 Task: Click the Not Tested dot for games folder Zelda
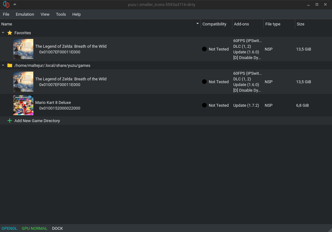pos(204,82)
